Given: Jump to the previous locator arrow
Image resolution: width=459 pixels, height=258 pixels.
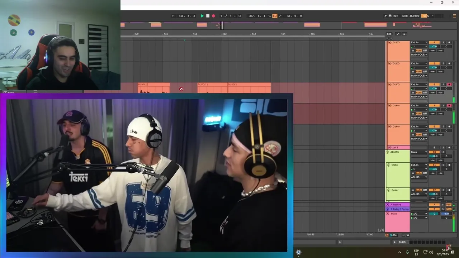Looking at the screenshot, I should [x=388, y=38].
